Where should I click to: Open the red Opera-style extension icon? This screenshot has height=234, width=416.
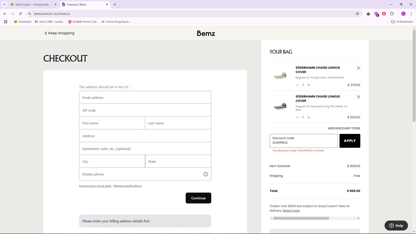click(x=384, y=14)
